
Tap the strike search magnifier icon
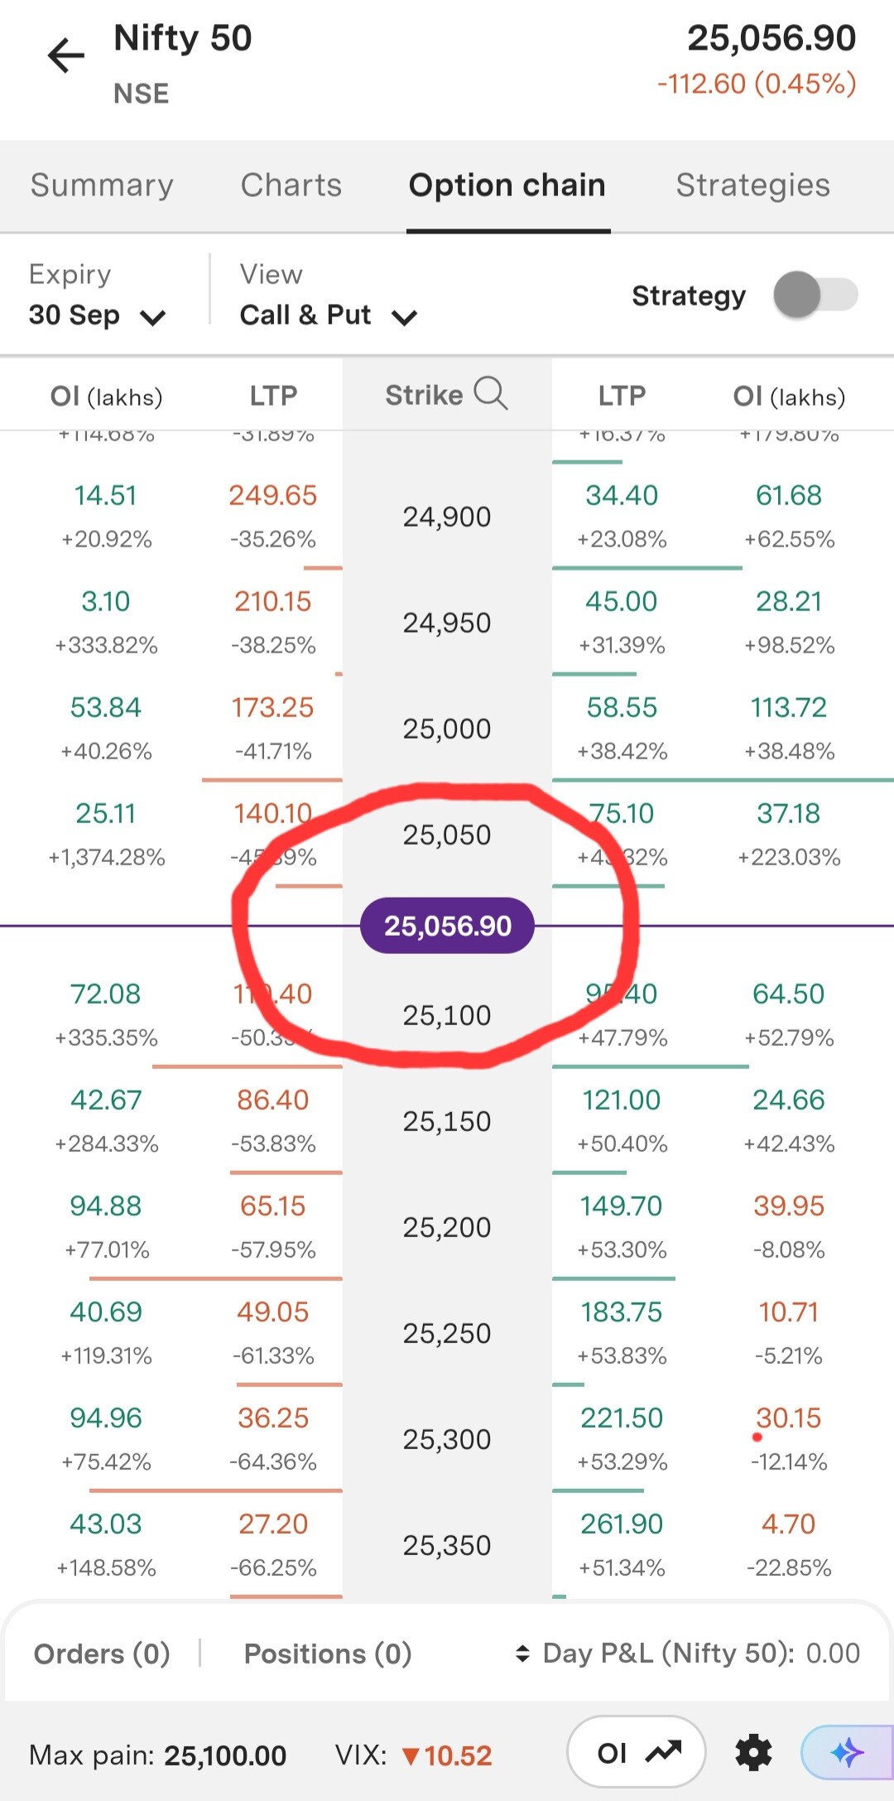(491, 393)
